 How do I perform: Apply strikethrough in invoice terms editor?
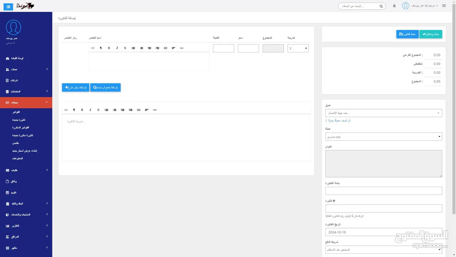tap(98, 110)
